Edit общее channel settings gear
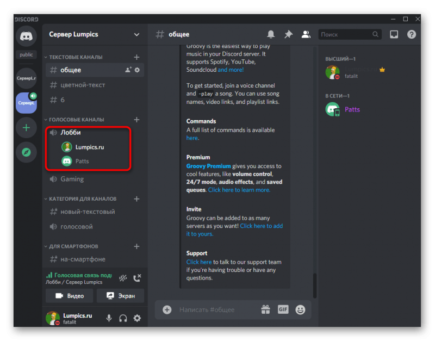The height and width of the screenshot is (341, 435). point(138,70)
